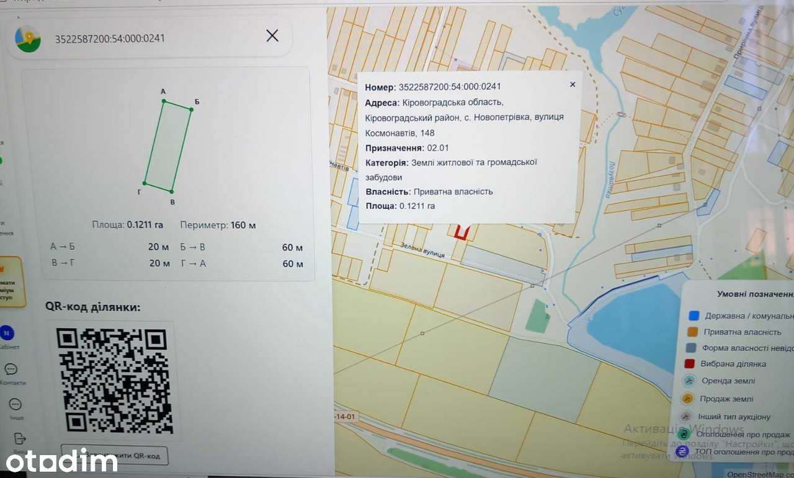The height and width of the screenshot is (478, 794).
Task: Click the orange Приватна власність legend swatch
Action: (x=693, y=332)
